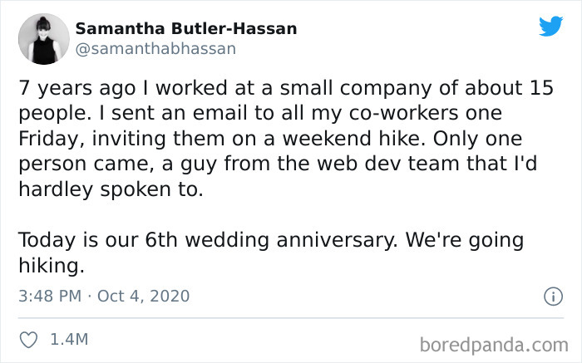Click the blue Twitter bird logo
Image resolution: width=582 pixels, height=363 pixels.
pos(550,26)
